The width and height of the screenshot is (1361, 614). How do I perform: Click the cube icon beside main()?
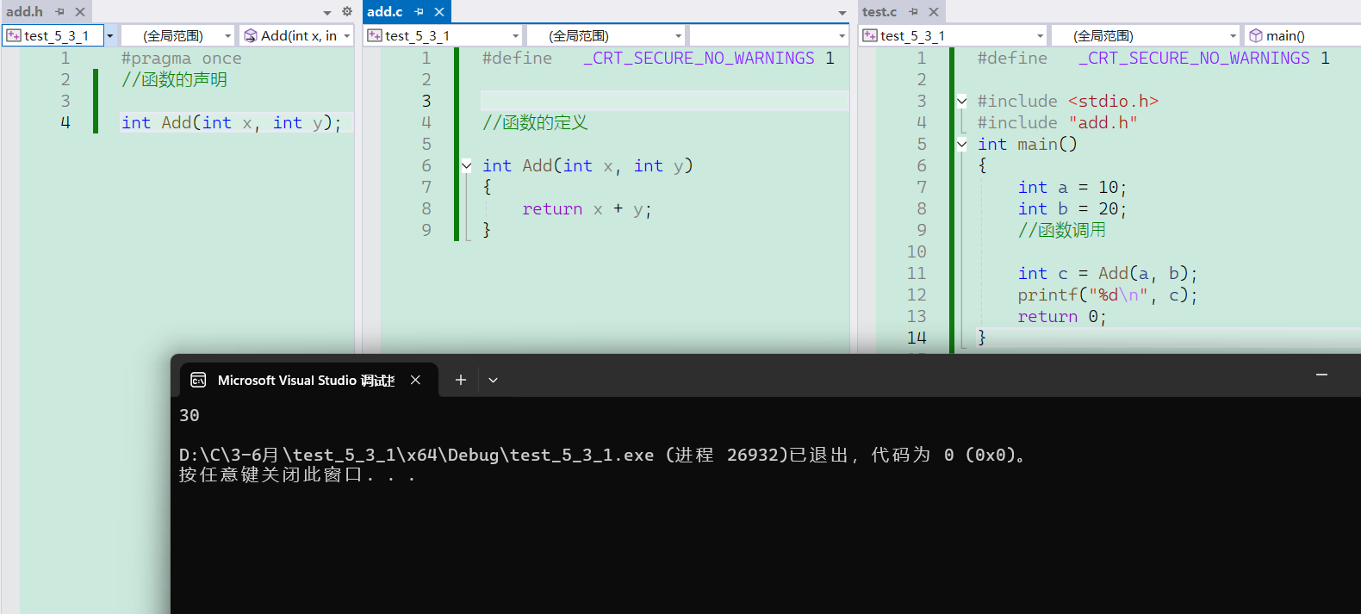1256,35
